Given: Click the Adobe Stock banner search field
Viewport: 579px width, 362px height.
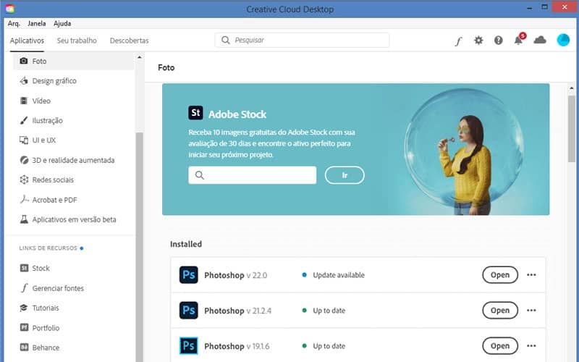Looking at the screenshot, I should [252, 175].
